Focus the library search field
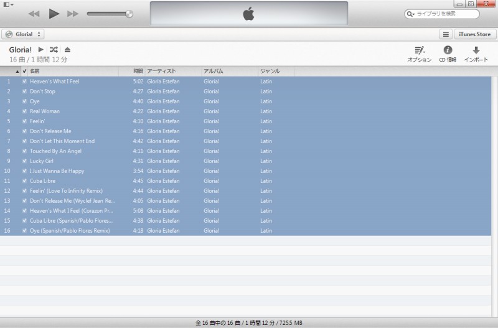The height and width of the screenshot is (328, 498). pos(442,14)
